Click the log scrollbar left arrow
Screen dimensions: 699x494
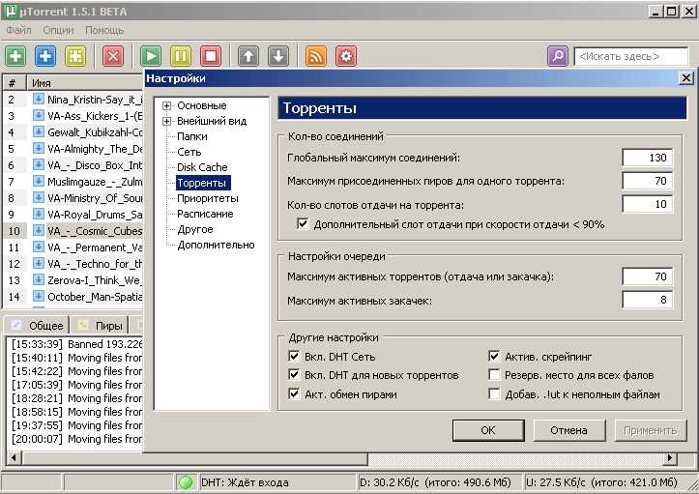point(14,457)
